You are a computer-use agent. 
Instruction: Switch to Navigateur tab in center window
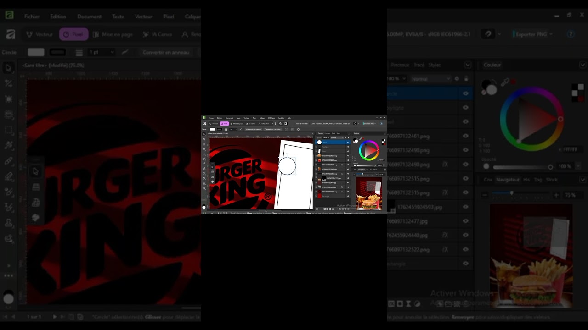(362, 170)
